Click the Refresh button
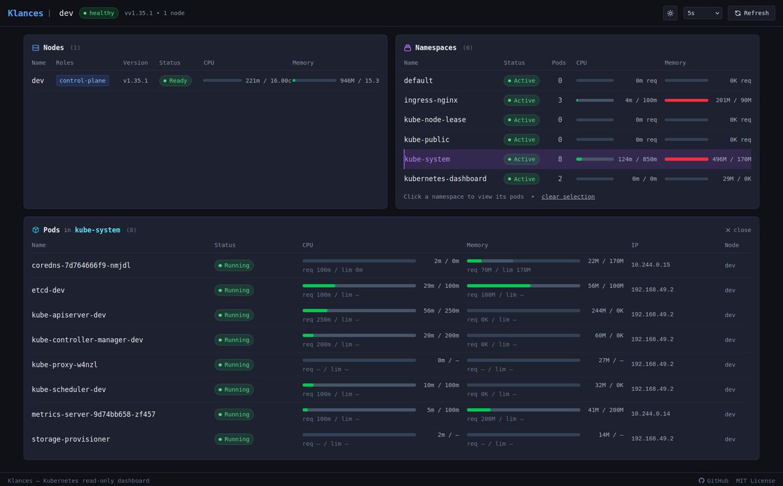This screenshot has height=486, width=783. pos(751,13)
